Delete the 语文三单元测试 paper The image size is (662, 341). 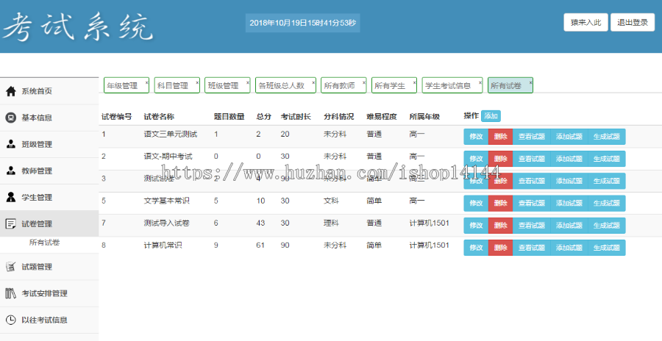tap(500, 136)
